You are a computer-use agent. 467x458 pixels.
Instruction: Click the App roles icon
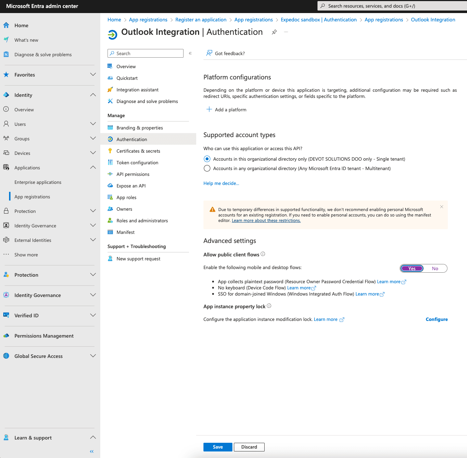click(110, 197)
